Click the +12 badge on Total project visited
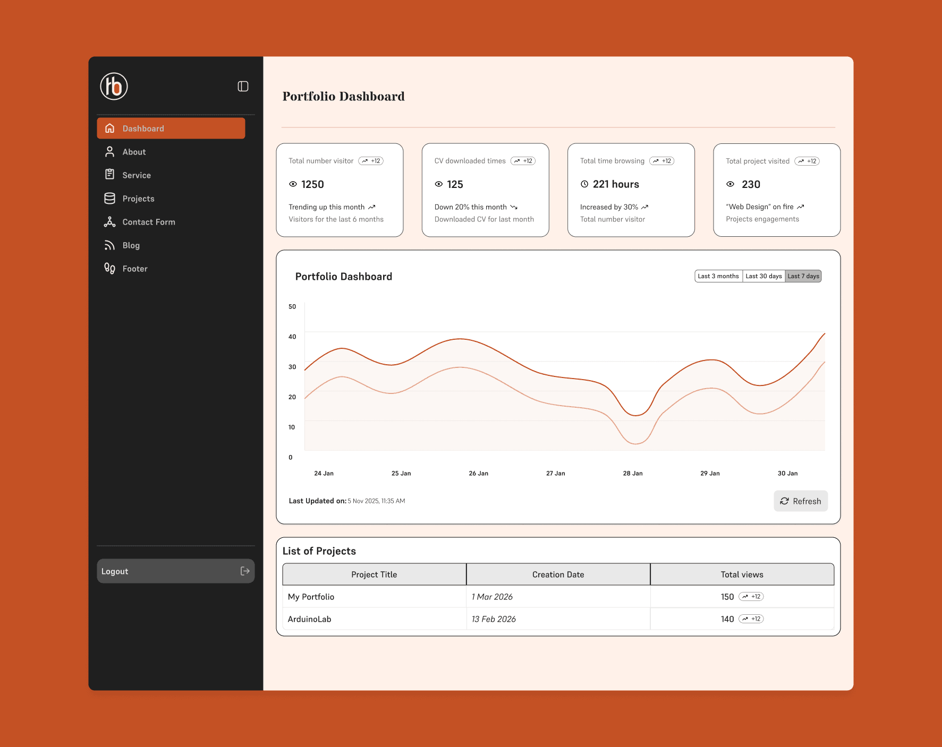 click(807, 160)
